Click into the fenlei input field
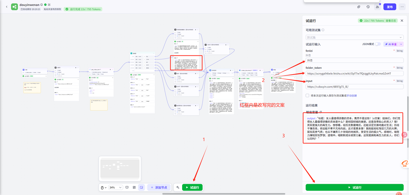 [355, 60]
